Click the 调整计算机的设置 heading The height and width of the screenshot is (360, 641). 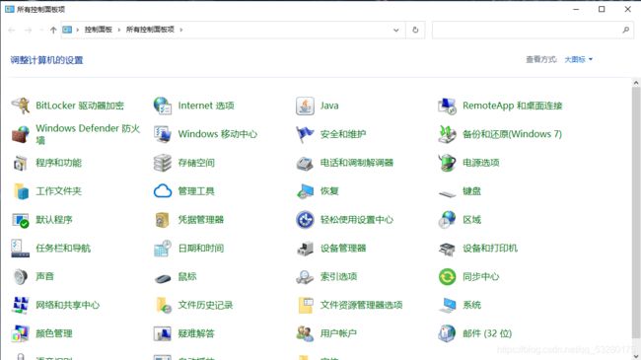[x=46, y=60]
